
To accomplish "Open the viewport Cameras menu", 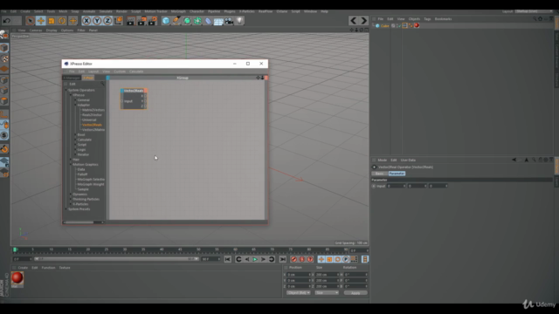I will point(36,31).
